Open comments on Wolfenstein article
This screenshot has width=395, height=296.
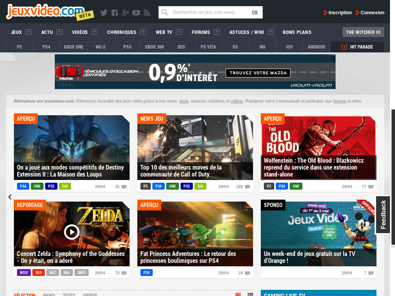(368, 187)
